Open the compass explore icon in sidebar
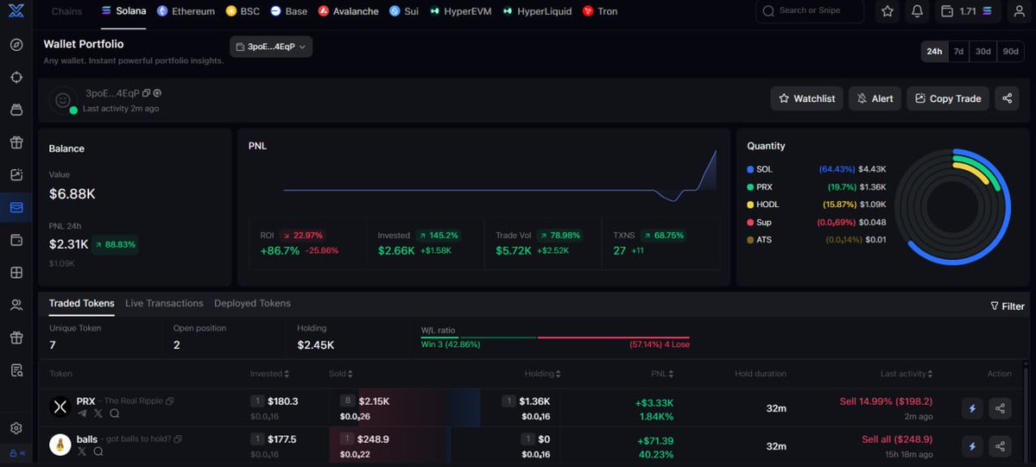 click(x=16, y=45)
